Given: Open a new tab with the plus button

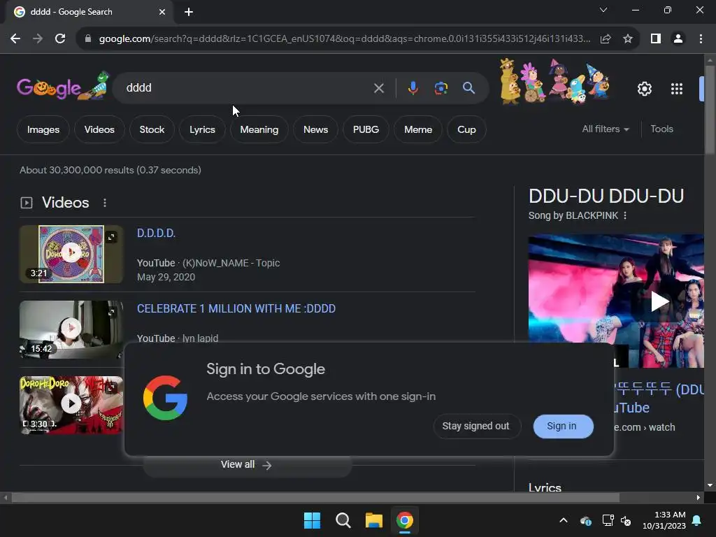Looking at the screenshot, I should click(x=189, y=12).
